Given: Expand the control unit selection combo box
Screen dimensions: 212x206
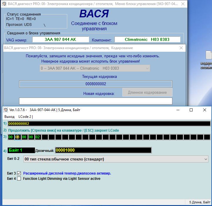Looking at the screenshot, I should click(x=95, y=68).
